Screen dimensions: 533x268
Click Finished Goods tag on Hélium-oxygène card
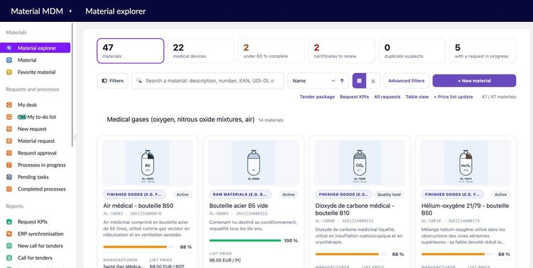point(453,194)
